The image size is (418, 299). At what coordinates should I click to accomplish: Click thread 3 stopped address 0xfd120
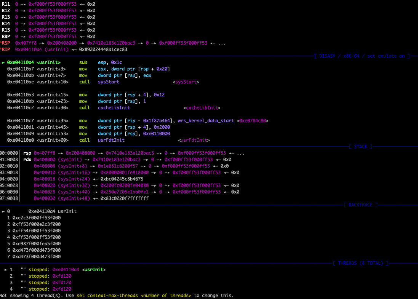point(62,283)
